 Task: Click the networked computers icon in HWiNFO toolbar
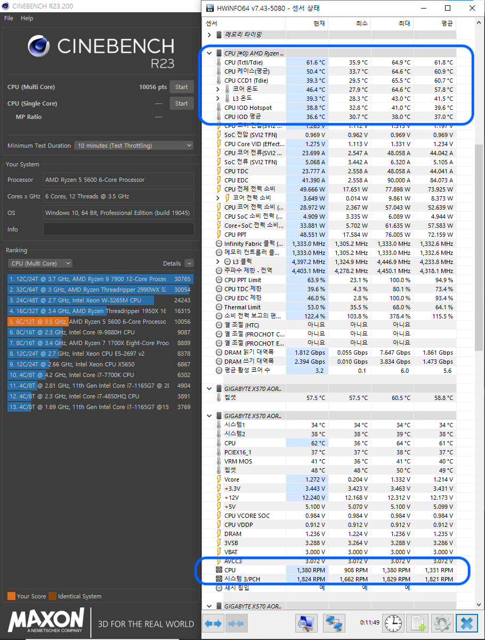tap(334, 623)
